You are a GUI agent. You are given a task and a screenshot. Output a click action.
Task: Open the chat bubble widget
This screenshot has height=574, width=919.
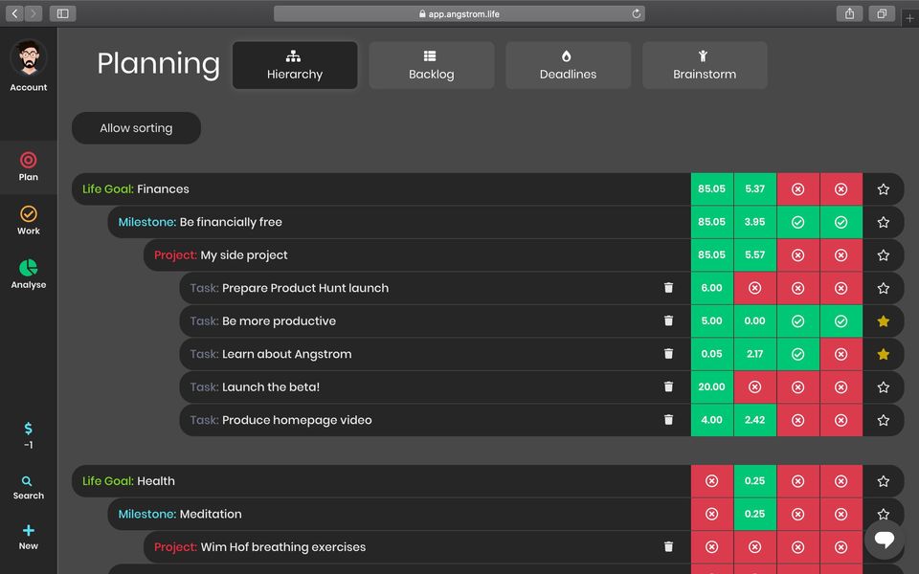click(885, 539)
